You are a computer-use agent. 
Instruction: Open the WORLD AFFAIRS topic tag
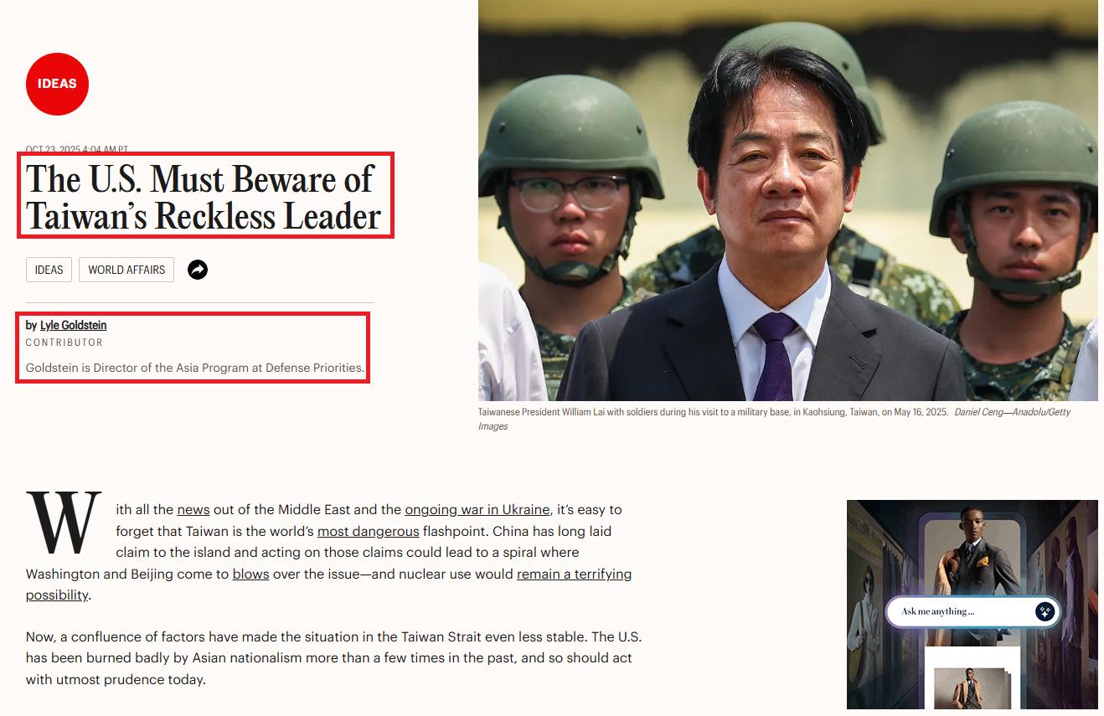click(126, 270)
